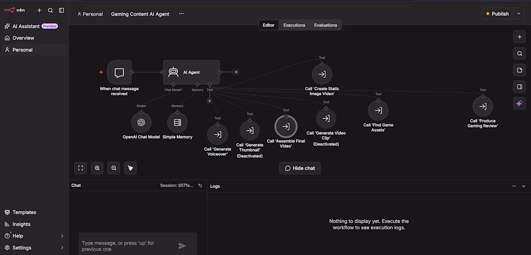
Task: Click the send message arrow
Action: pyautogui.click(x=182, y=246)
